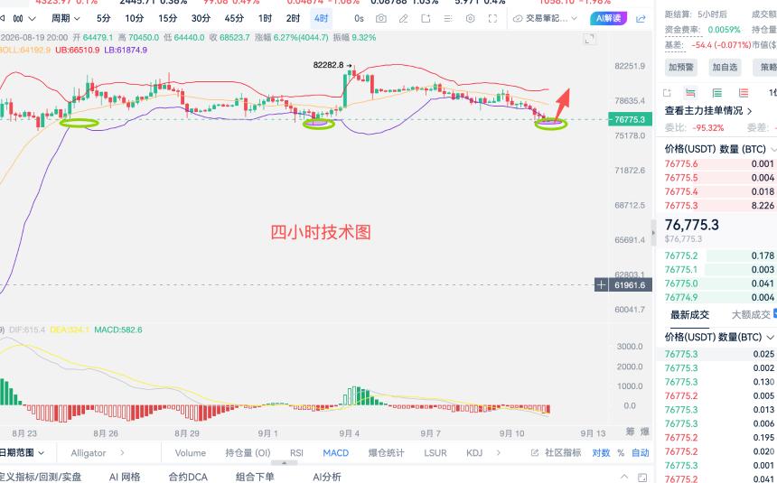Screen dimensions: 777x483
Task: Open the AI 网格 tab
Action: [x=125, y=477]
